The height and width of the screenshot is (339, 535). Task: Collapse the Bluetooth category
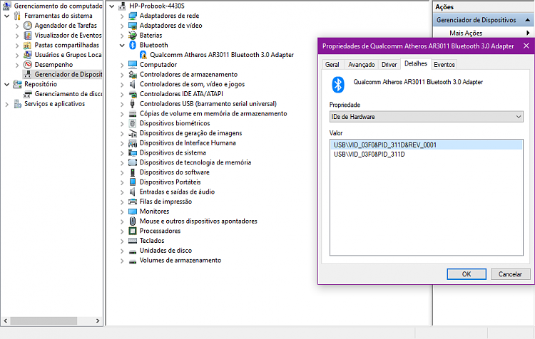click(122, 45)
